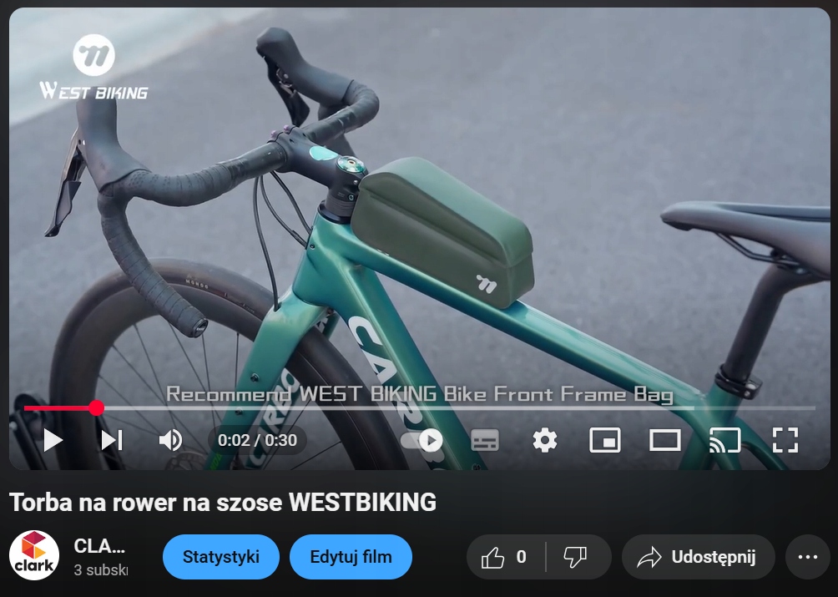The image size is (838, 597).
Task: Mute the video volume
Action: pos(171,440)
